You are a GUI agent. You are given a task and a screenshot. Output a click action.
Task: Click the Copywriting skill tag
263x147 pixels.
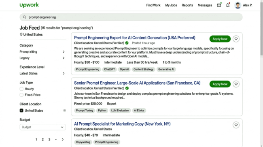[83, 142]
